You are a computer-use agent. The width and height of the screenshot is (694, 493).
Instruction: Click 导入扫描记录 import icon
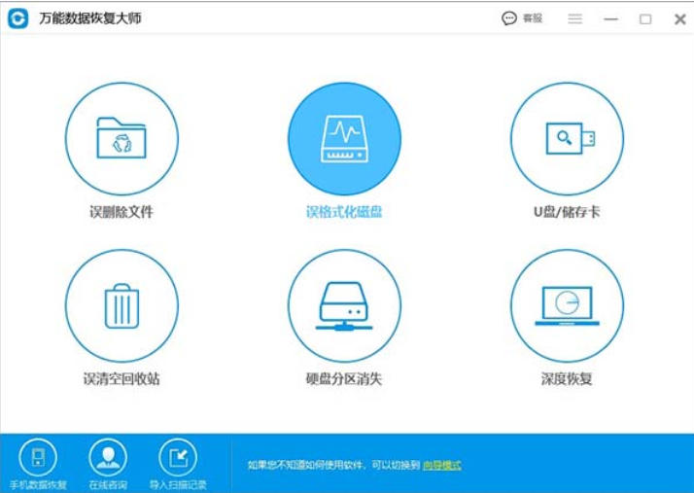(x=178, y=457)
